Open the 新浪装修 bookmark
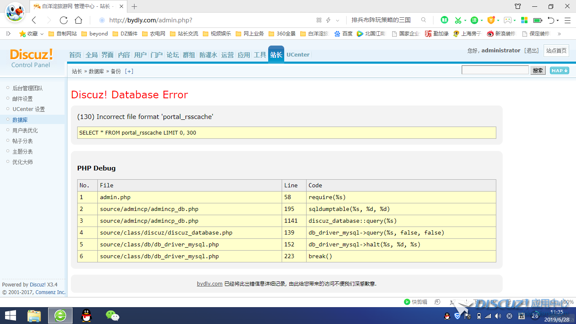This screenshot has height=324, width=576. click(x=501, y=34)
